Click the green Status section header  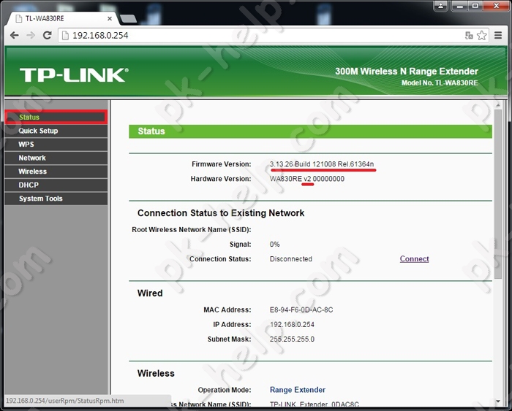point(310,131)
